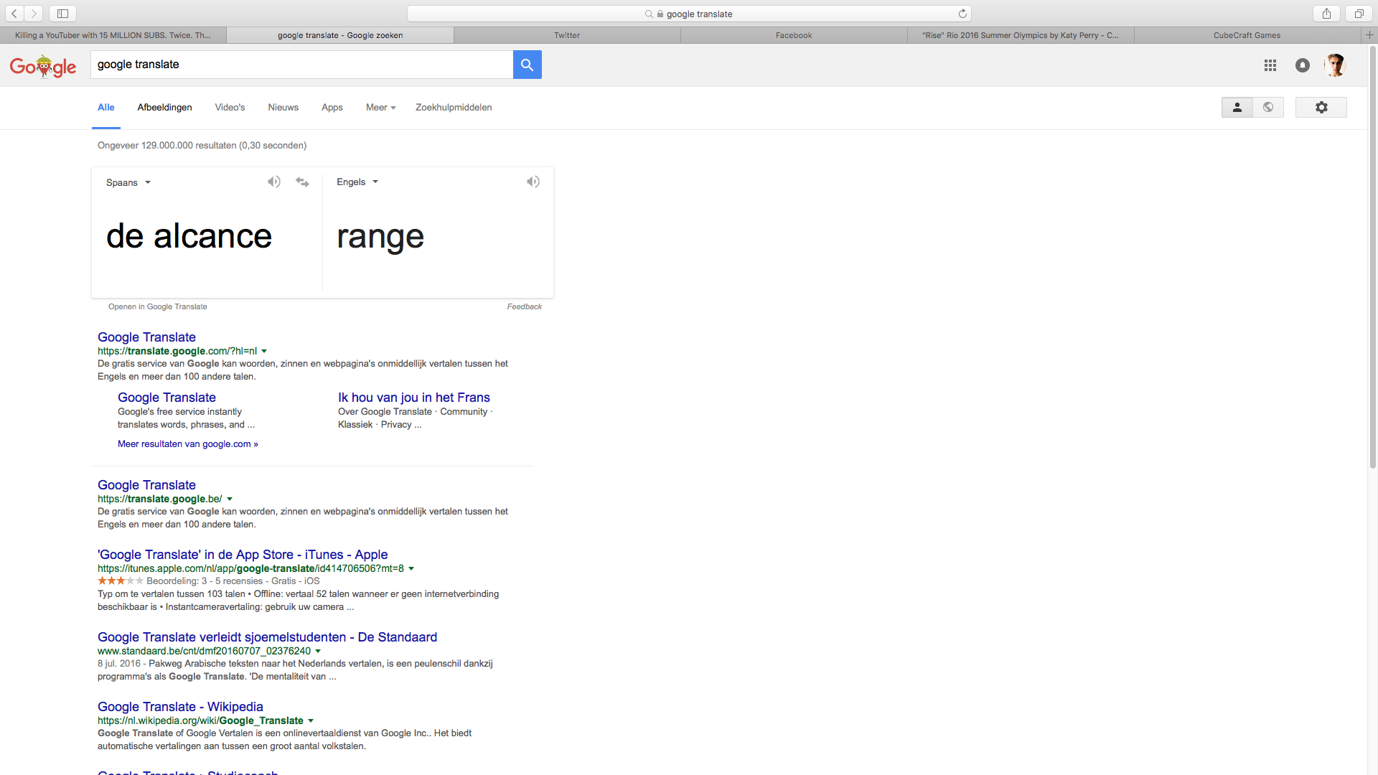Toggle the Safari sidebar button
Screen dimensions: 1378x775
pos(62,14)
